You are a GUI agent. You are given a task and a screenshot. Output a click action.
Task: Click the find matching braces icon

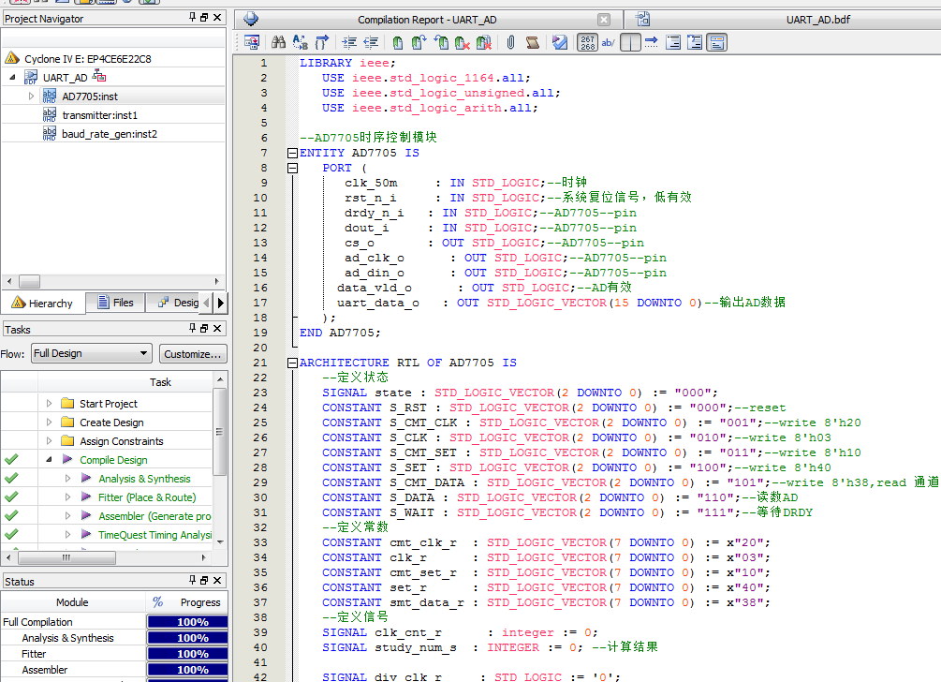[x=322, y=42]
